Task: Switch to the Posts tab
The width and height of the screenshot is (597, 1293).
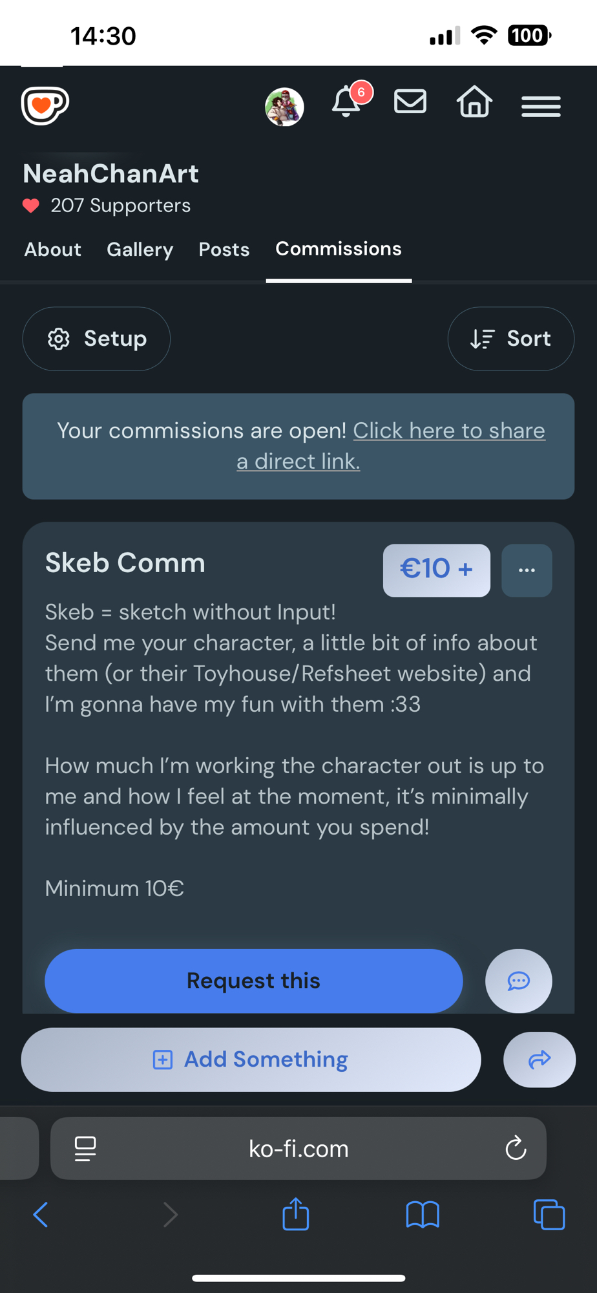Action: point(224,250)
